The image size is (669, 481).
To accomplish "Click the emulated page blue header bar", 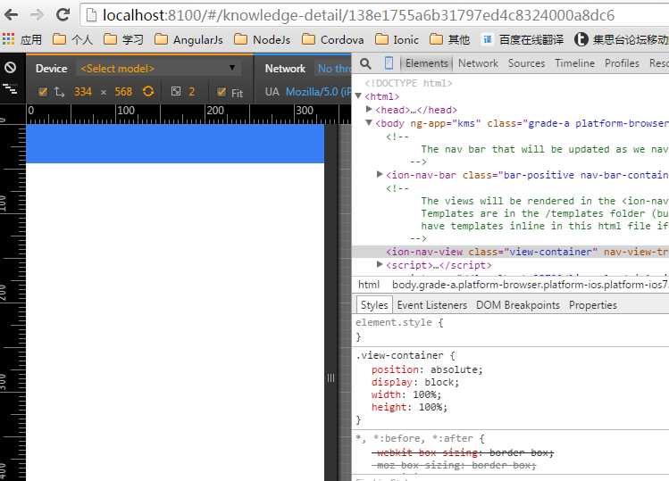I will coord(175,144).
